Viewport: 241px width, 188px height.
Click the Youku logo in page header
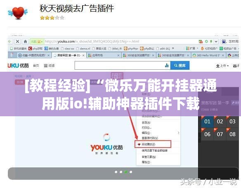pyautogui.click(x=18, y=66)
